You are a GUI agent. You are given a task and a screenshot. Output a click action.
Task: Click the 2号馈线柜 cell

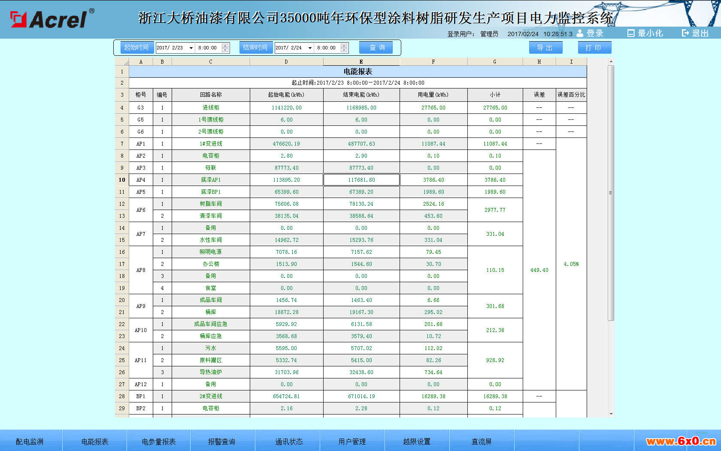(x=211, y=132)
